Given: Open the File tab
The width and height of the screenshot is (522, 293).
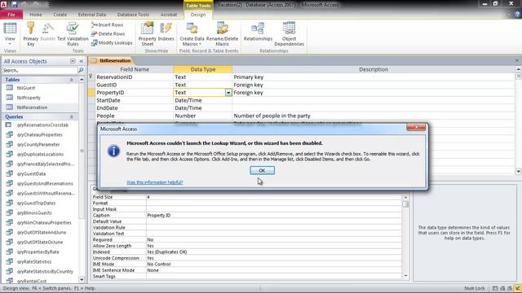Looking at the screenshot, I should point(11,15).
